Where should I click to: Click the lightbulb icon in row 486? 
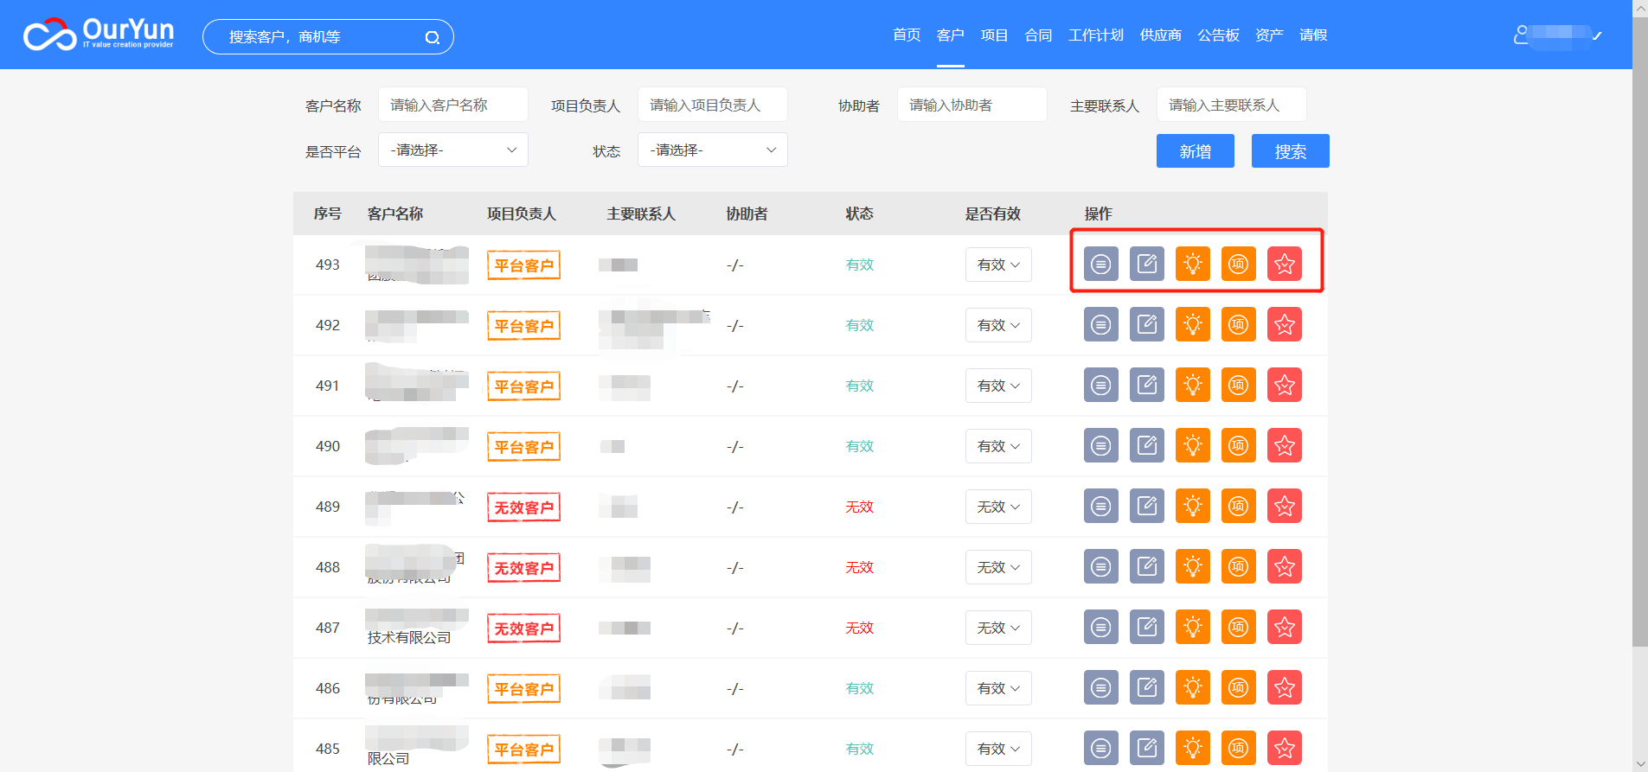[1193, 688]
